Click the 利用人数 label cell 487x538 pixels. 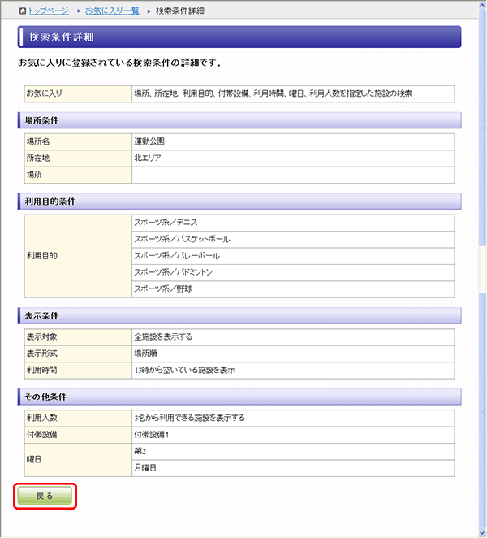tap(78, 419)
